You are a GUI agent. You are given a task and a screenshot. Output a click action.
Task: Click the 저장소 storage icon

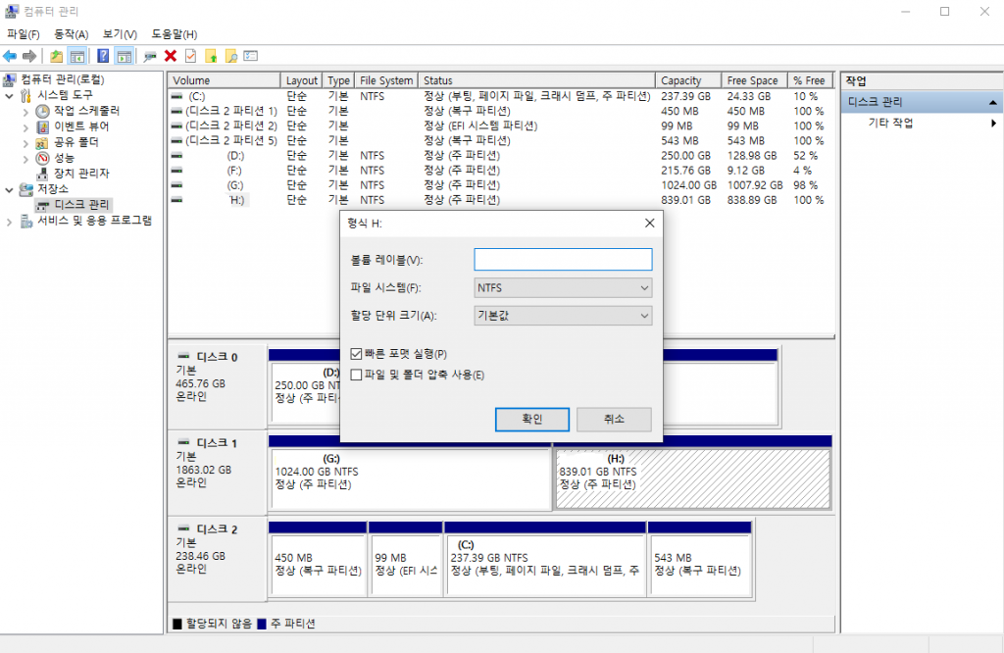(x=25, y=189)
